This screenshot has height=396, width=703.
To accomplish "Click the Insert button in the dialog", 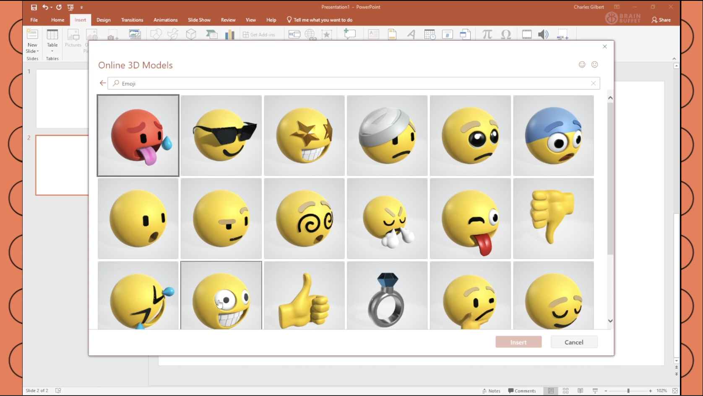I will (x=518, y=342).
